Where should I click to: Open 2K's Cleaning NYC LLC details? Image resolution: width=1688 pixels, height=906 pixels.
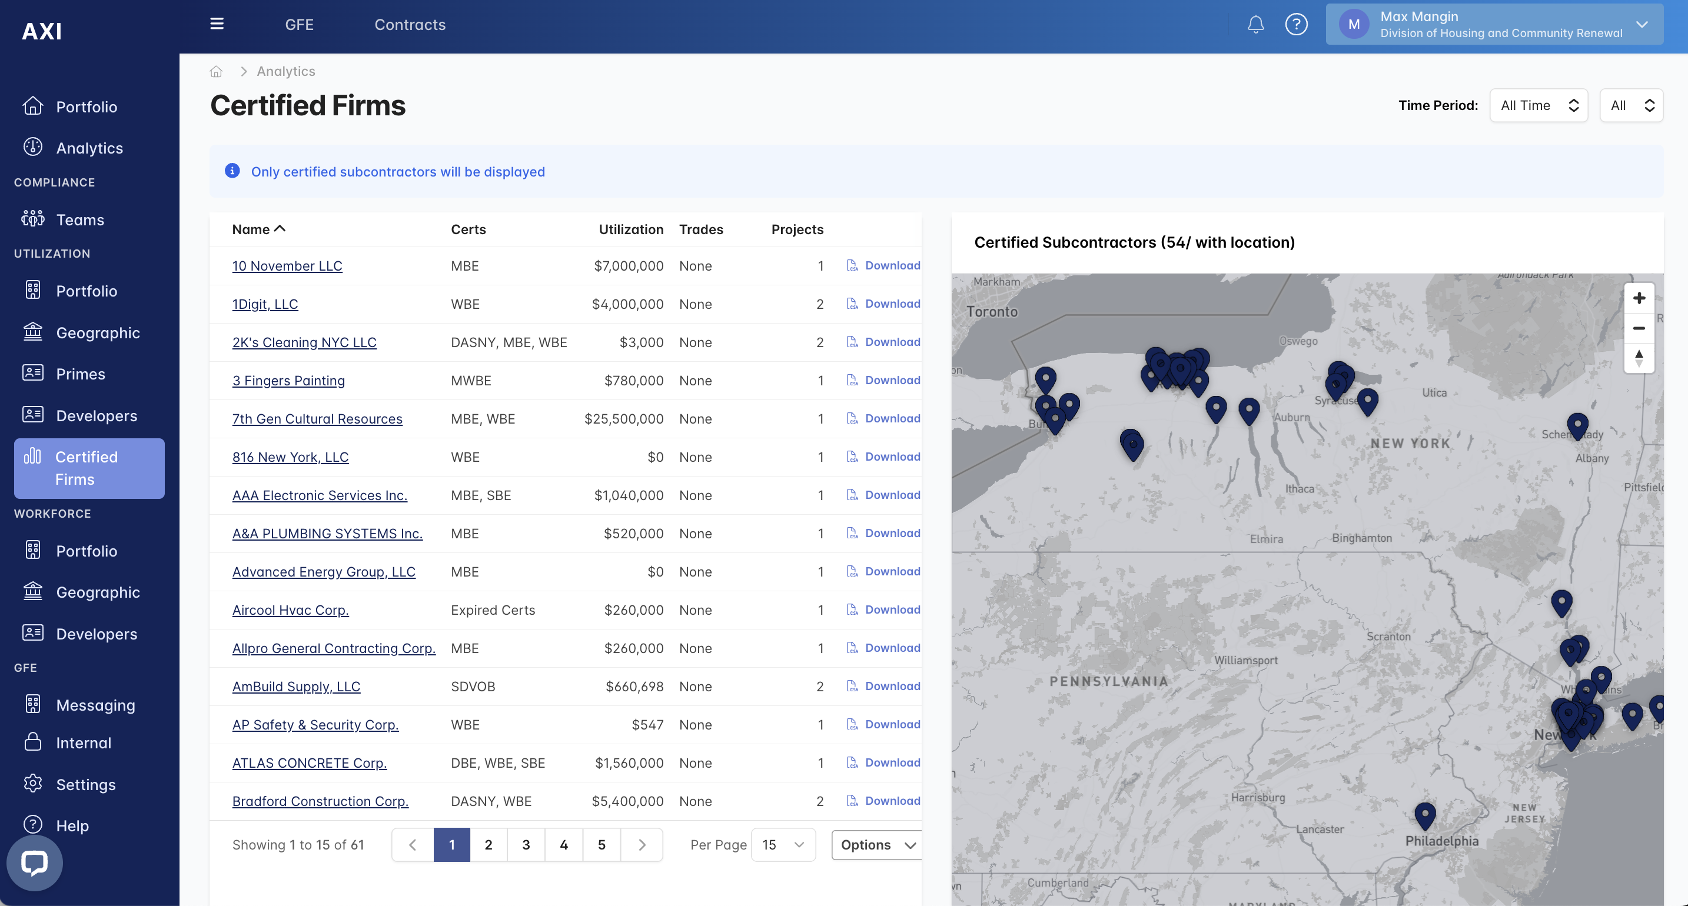click(x=304, y=342)
